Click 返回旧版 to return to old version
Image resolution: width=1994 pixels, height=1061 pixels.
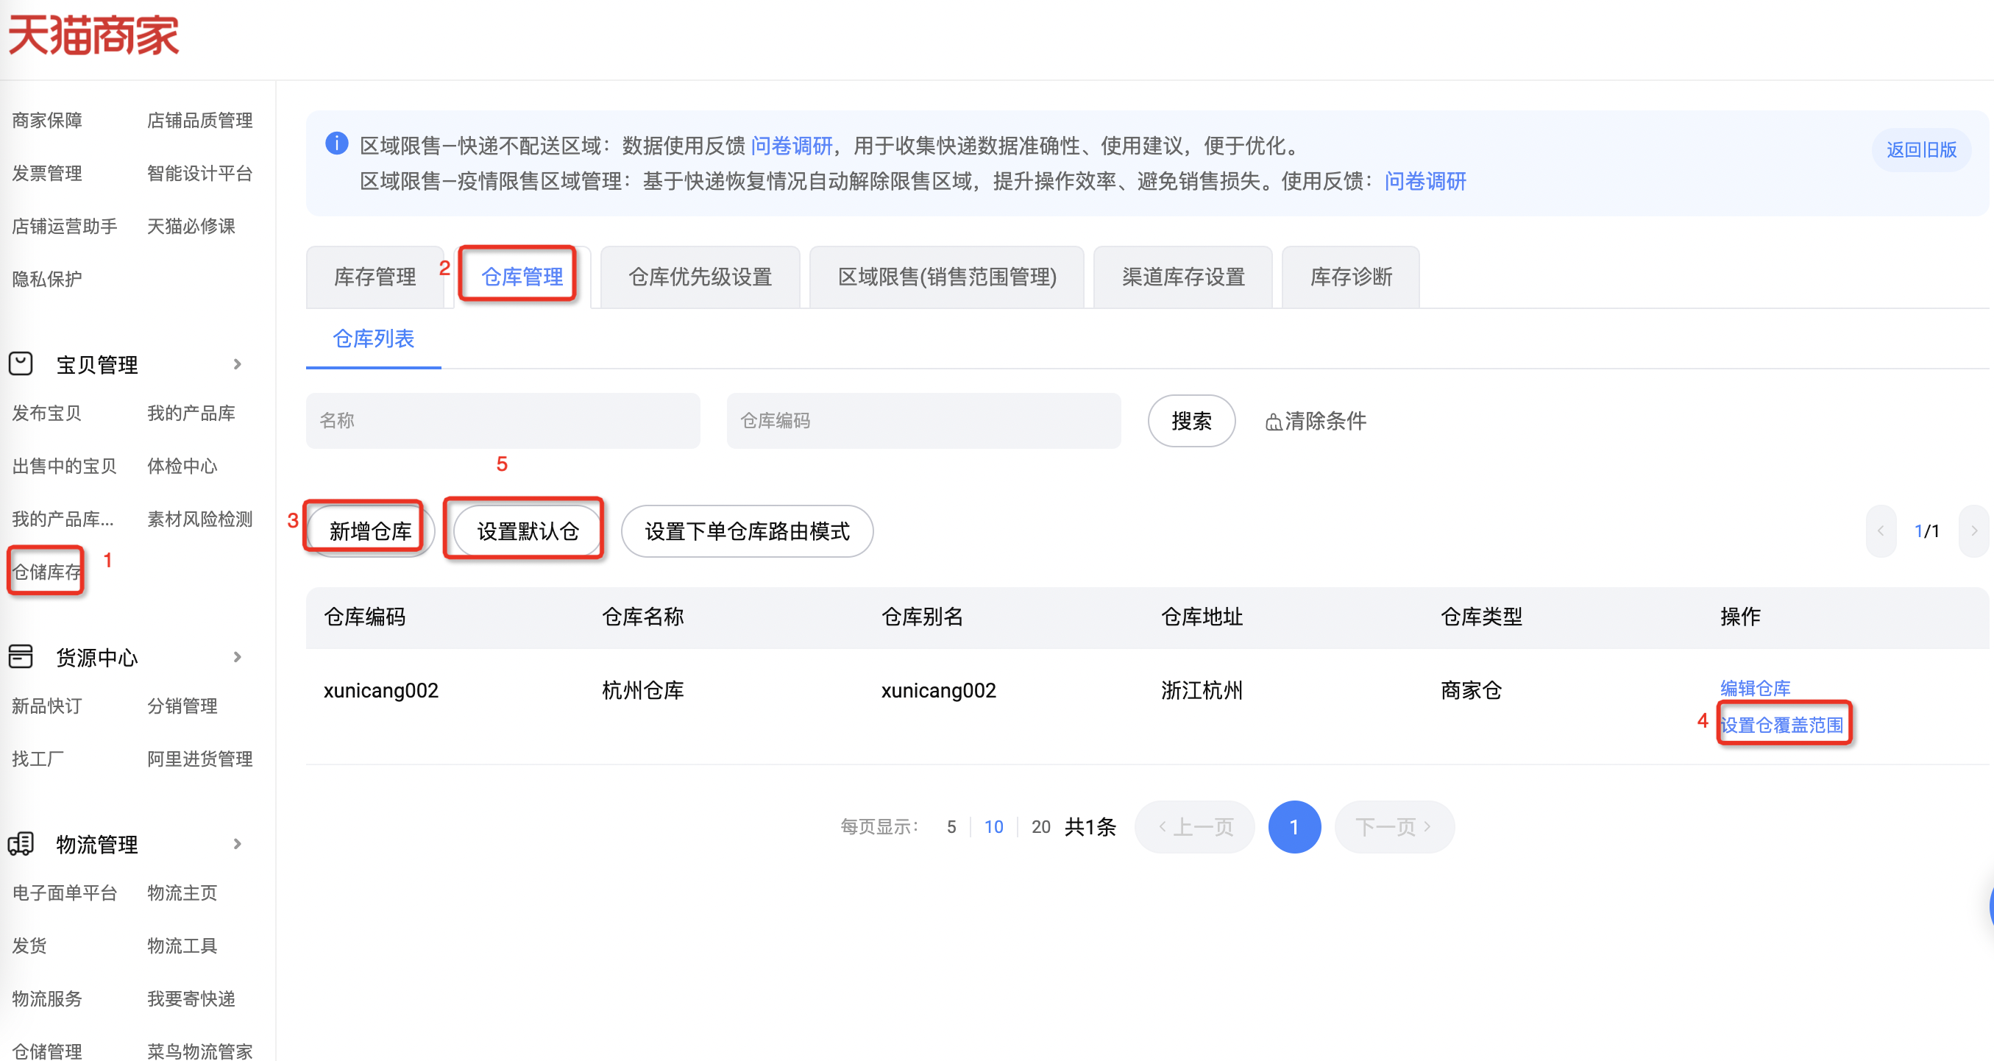1921,149
